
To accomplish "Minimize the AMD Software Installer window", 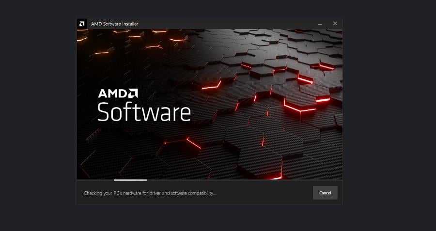I will pyautogui.click(x=320, y=24).
